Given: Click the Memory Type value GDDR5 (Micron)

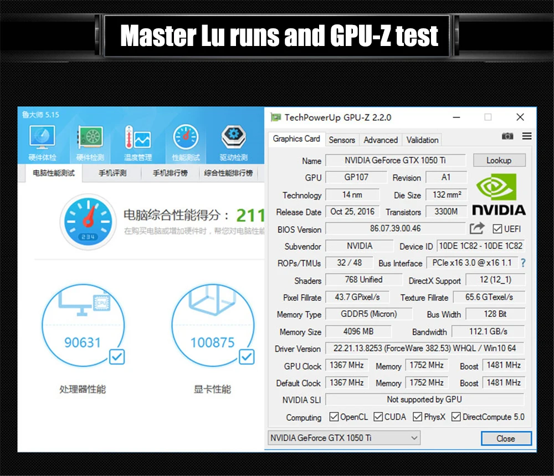Looking at the screenshot, I should coord(368,314).
